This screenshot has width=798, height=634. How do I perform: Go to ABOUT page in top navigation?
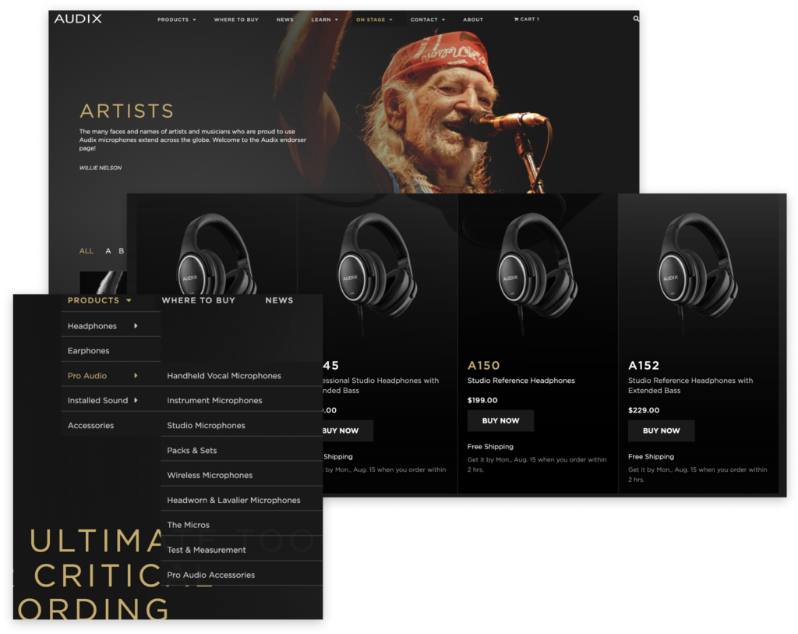pyautogui.click(x=473, y=19)
